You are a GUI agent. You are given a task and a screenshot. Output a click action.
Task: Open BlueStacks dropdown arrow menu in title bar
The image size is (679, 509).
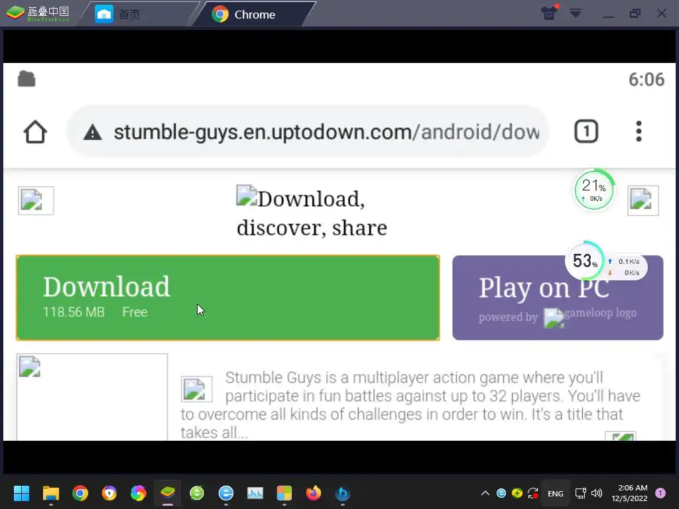[576, 13]
